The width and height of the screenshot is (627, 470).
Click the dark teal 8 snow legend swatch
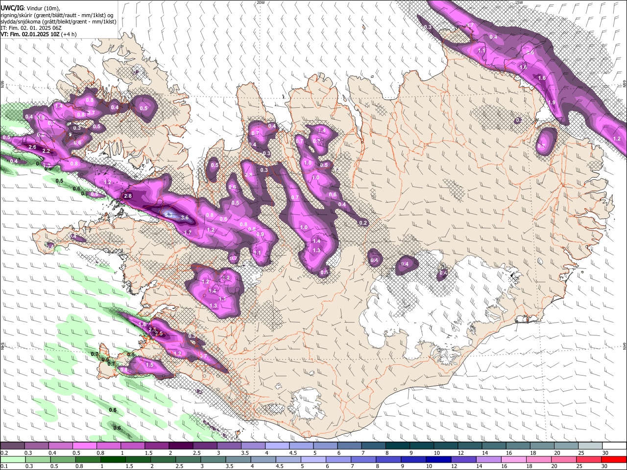pyautogui.click(x=397, y=446)
